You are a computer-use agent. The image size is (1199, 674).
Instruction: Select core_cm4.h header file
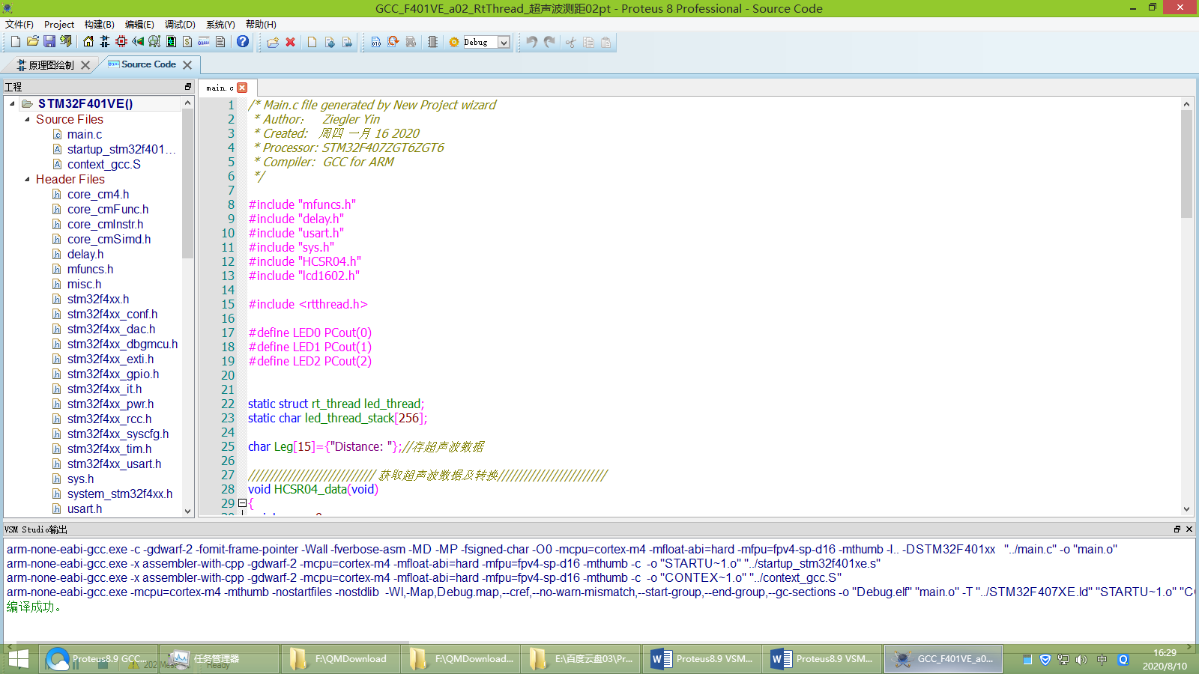point(98,194)
